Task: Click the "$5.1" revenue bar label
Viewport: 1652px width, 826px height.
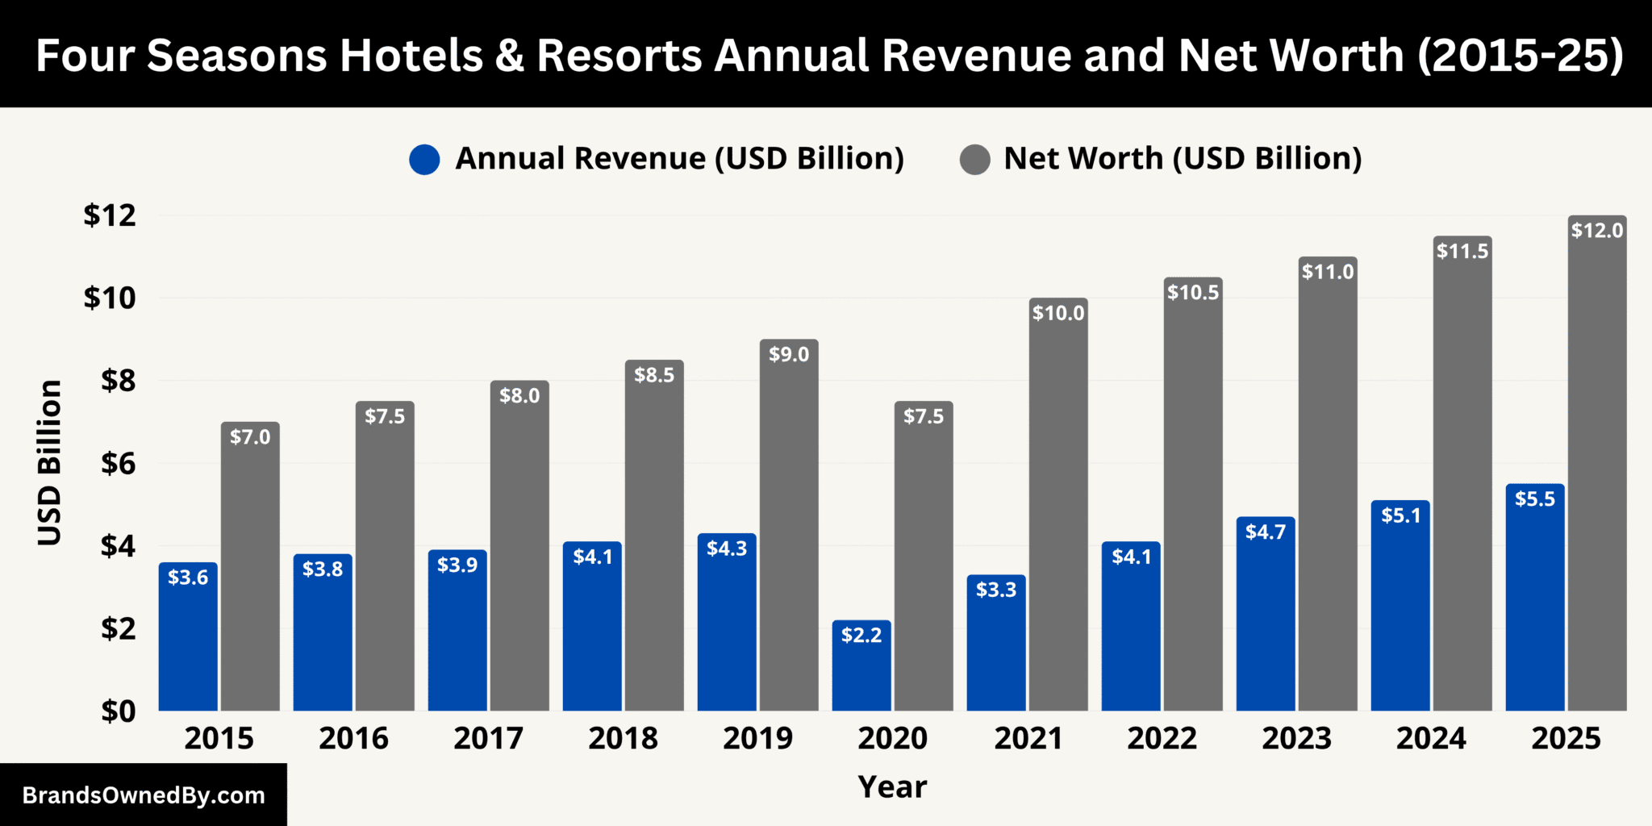Action: click(1401, 515)
